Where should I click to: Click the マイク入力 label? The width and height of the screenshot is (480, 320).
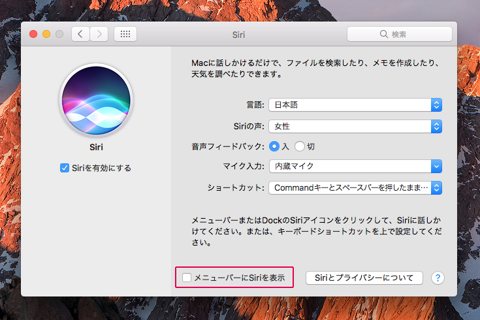(x=244, y=167)
